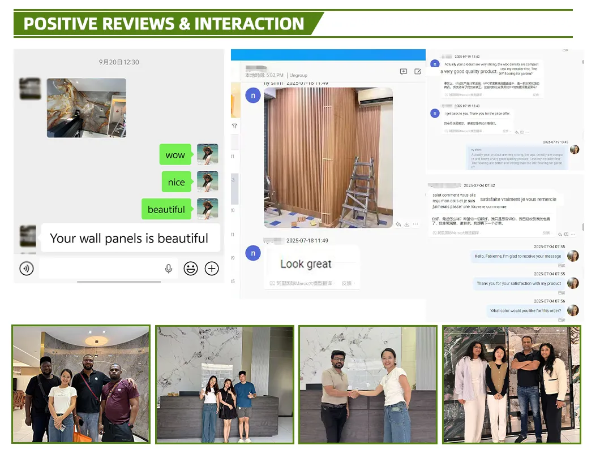This screenshot has width=600, height=450.
Task: Open the wood slat wall panel image
Action: click(328, 157)
